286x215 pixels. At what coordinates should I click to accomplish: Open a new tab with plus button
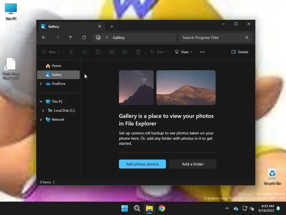coord(112,27)
